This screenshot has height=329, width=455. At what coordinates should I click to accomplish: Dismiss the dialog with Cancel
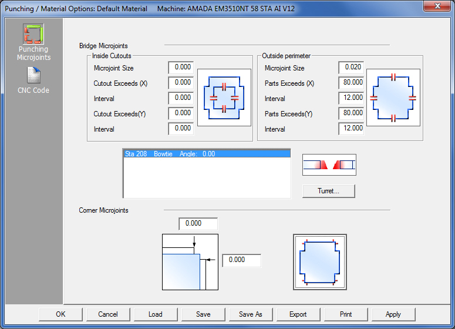pos(108,314)
